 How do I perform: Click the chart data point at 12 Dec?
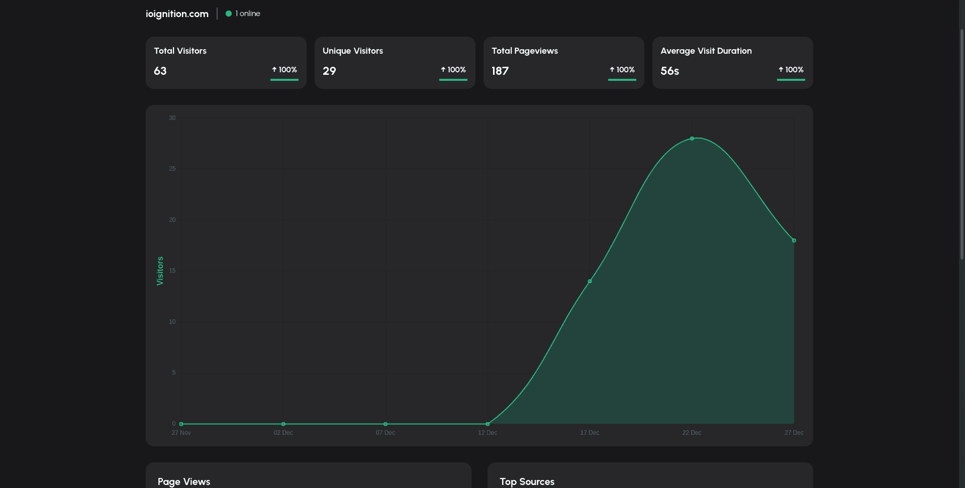(488, 424)
